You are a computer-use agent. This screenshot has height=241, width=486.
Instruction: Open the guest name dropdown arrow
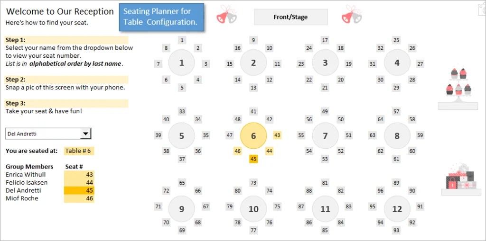(85, 134)
